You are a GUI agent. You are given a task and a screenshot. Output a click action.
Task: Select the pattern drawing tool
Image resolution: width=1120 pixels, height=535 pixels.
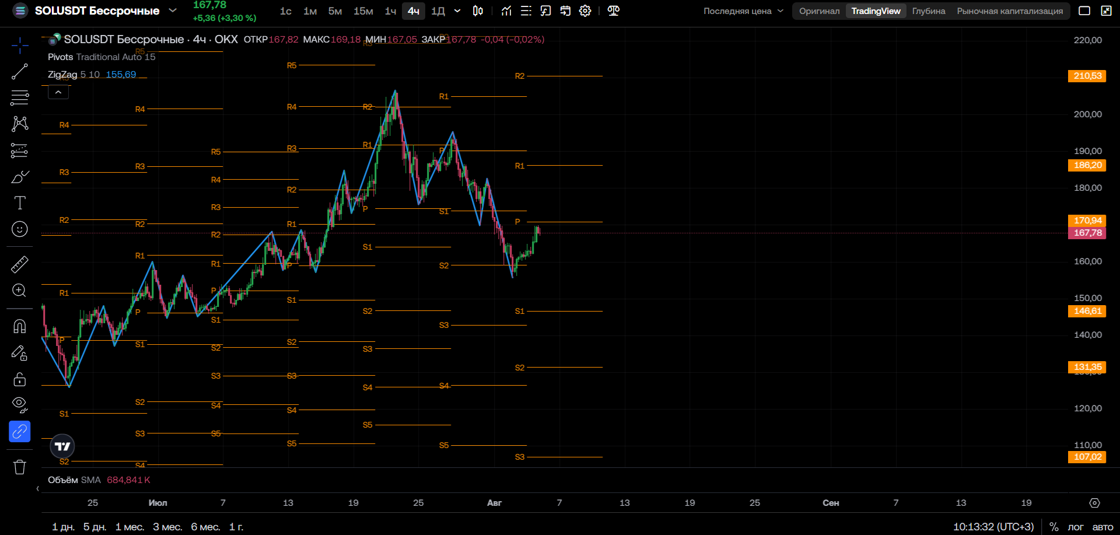click(20, 123)
